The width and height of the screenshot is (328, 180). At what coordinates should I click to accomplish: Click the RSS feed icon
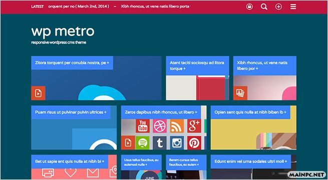(x=177, y=126)
